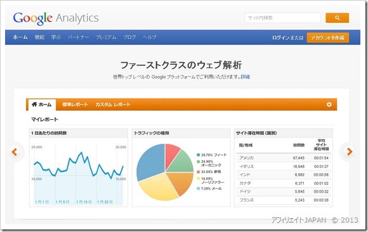Open パートナー navigation item

[x=79, y=37]
